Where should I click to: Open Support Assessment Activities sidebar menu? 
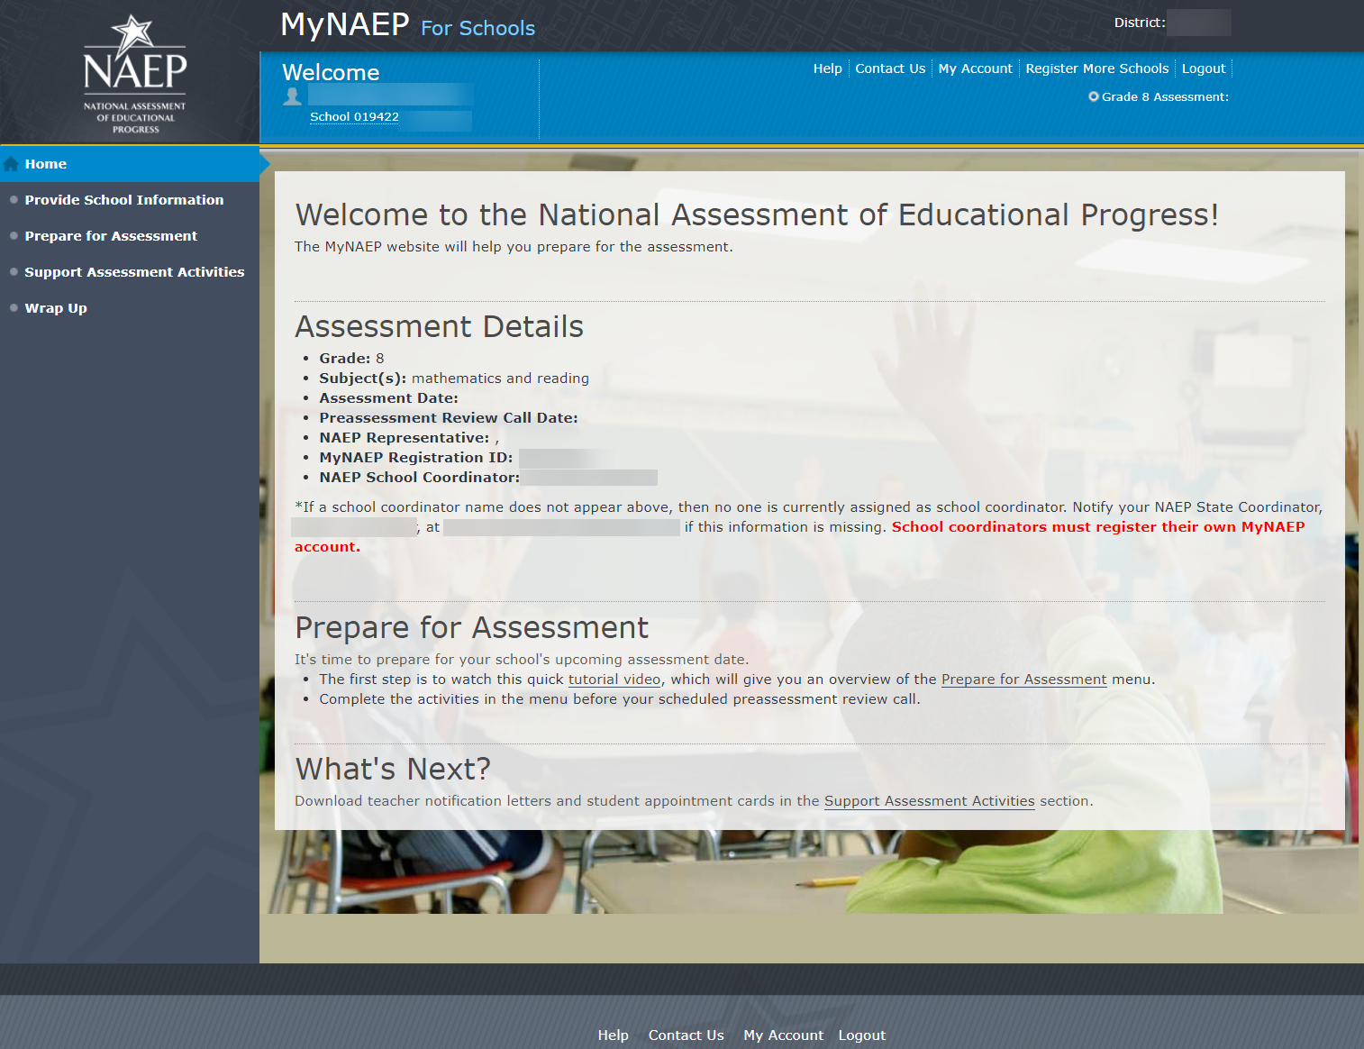pyautogui.click(x=134, y=272)
